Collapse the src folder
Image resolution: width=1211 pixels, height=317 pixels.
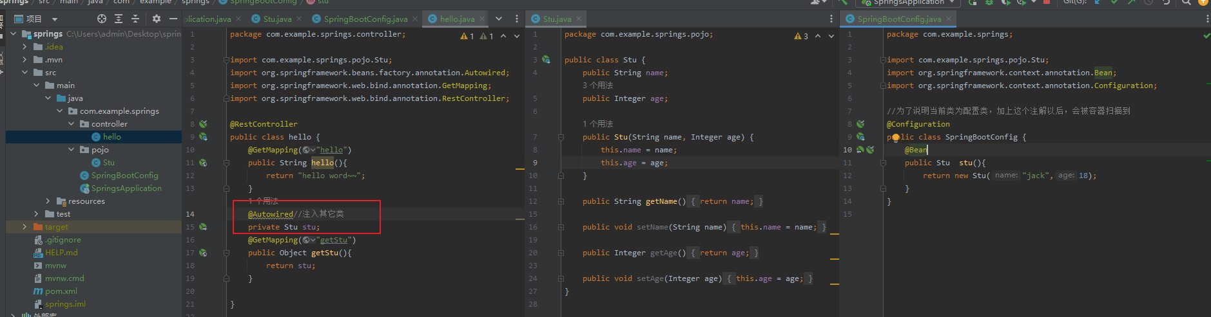coord(25,72)
